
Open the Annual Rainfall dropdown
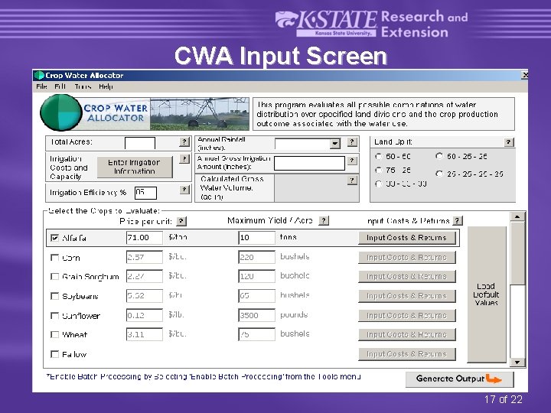point(335,144)
